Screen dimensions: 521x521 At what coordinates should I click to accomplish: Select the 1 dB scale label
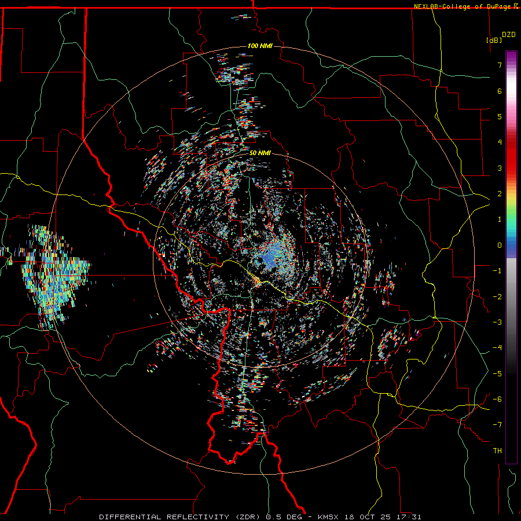(500, 219)
